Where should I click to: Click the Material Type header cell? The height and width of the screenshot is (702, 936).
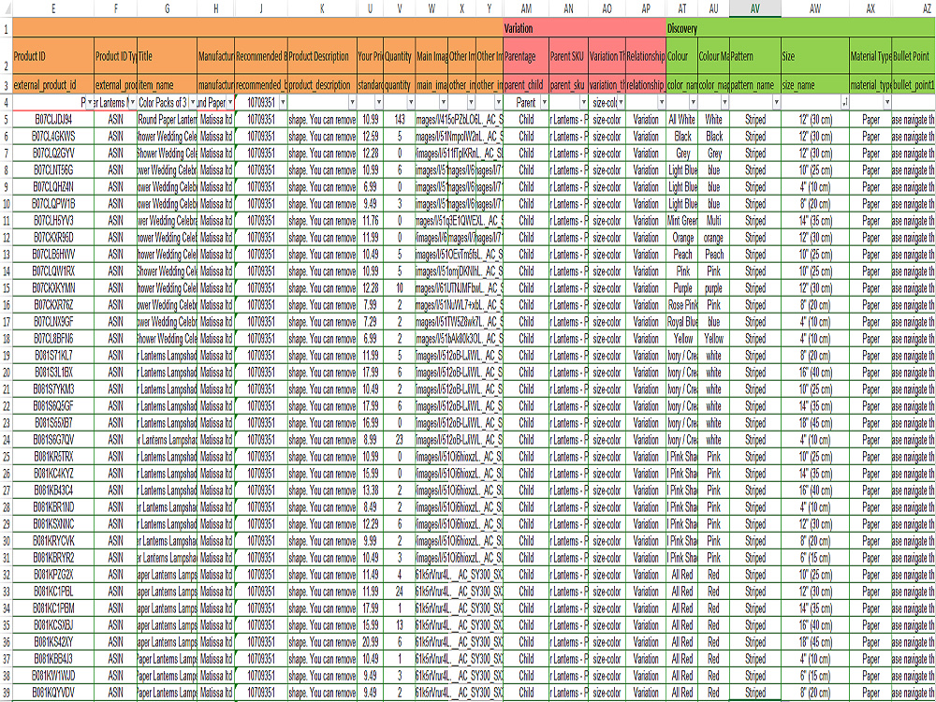[870, 57]
